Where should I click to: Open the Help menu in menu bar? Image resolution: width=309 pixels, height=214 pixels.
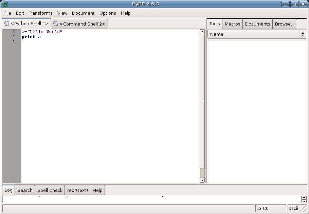[126, 13]
